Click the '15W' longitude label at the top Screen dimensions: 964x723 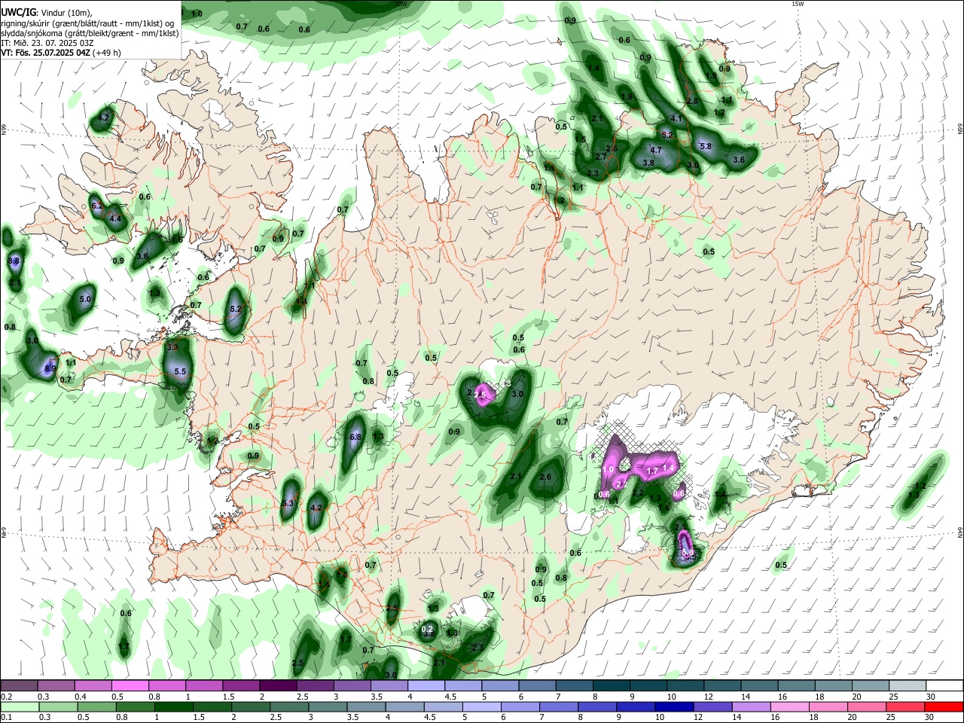tap(798, 4)
